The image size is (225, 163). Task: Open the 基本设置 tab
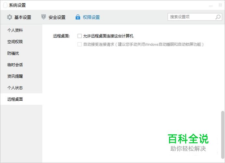pos(19,17)
